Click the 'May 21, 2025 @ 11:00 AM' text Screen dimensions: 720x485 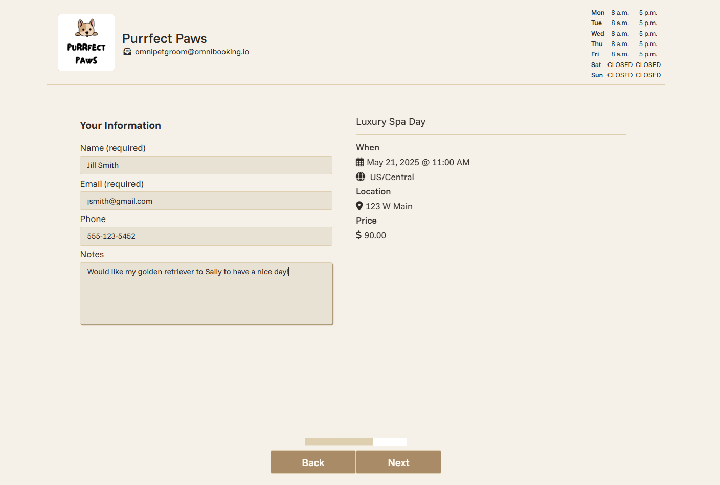(x=418, y=162)
